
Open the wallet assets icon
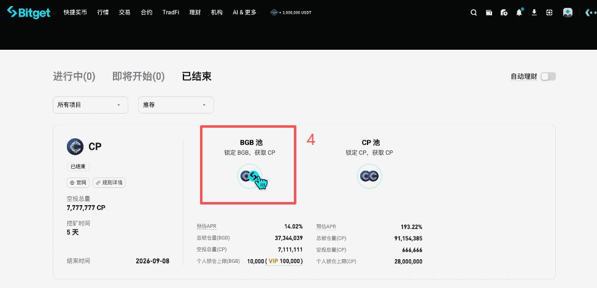point(489,12)
